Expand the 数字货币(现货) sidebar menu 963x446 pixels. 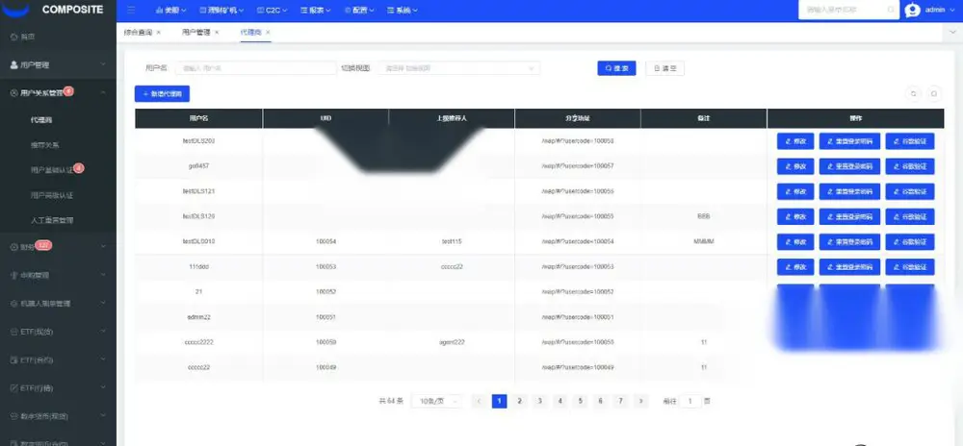click(58, 416)
